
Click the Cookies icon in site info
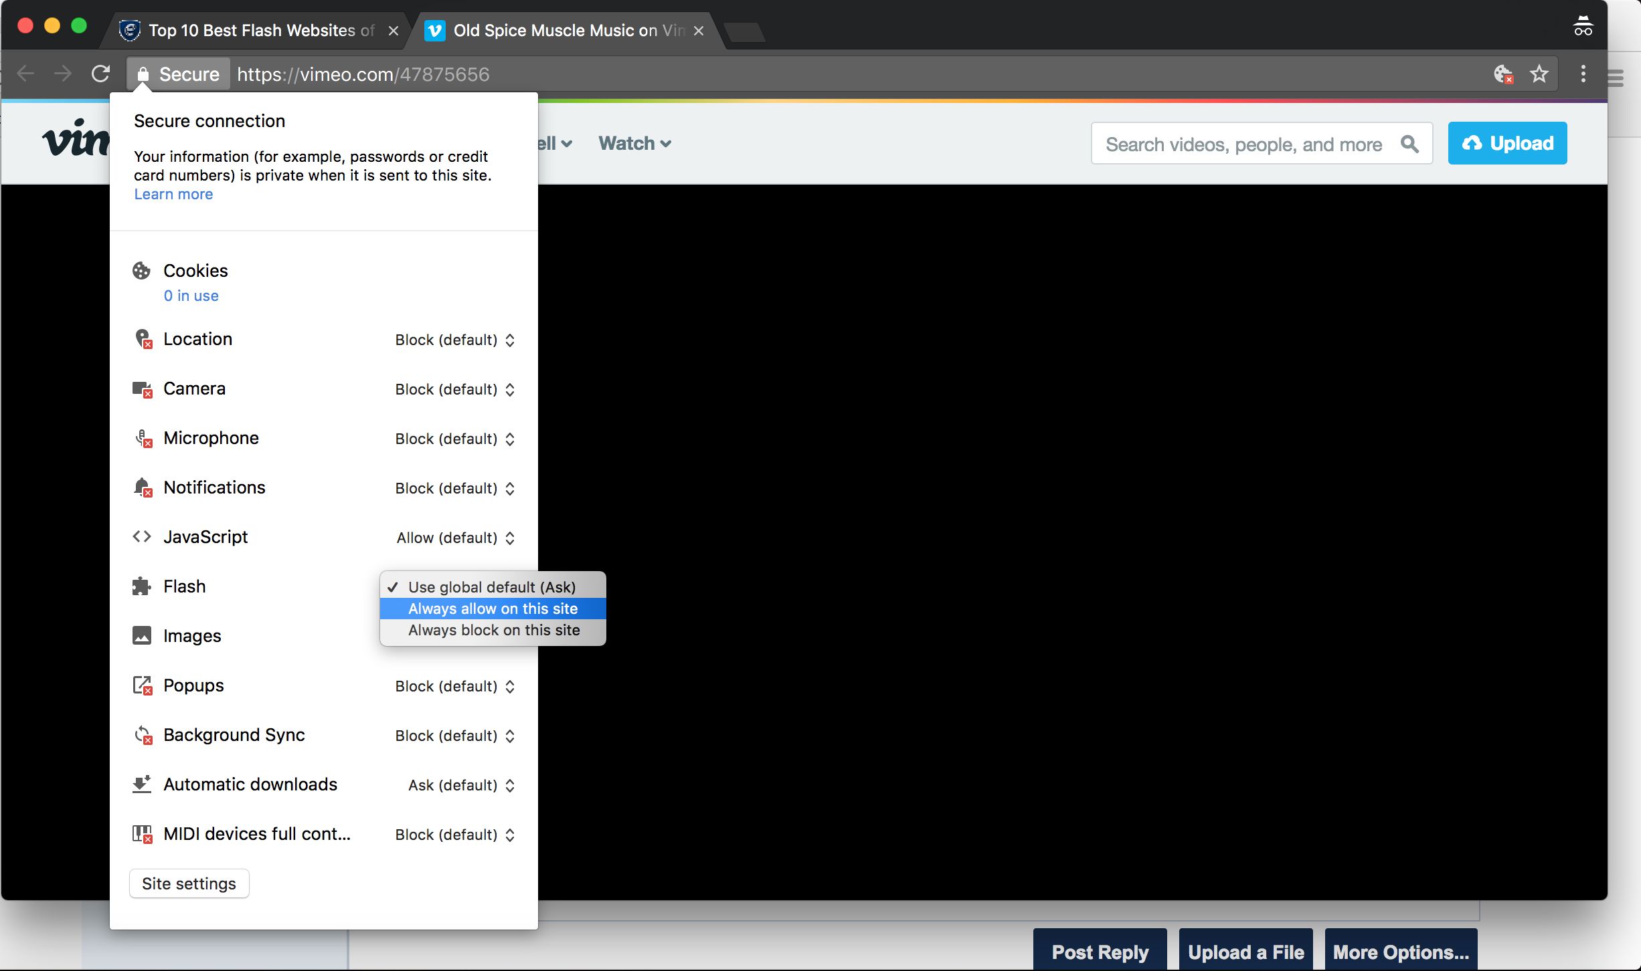[x=141, y=271]
